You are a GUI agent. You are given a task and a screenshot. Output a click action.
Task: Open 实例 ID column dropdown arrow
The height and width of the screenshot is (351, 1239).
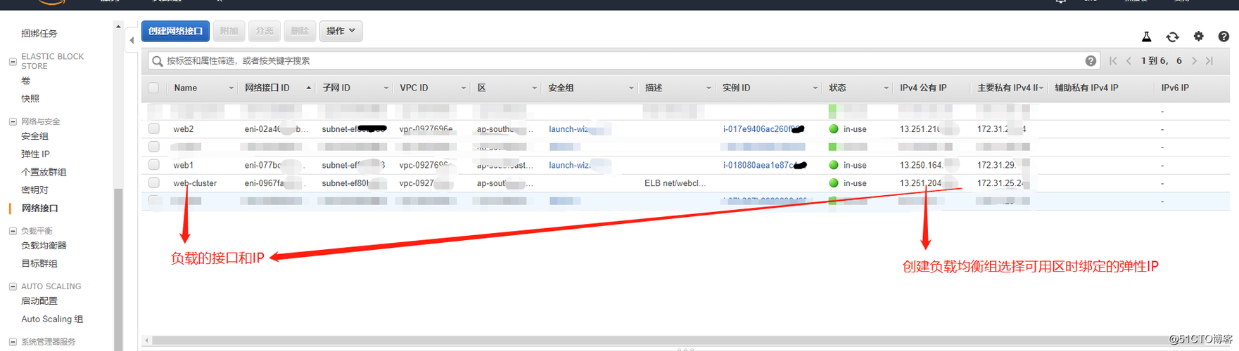point(815,88)
